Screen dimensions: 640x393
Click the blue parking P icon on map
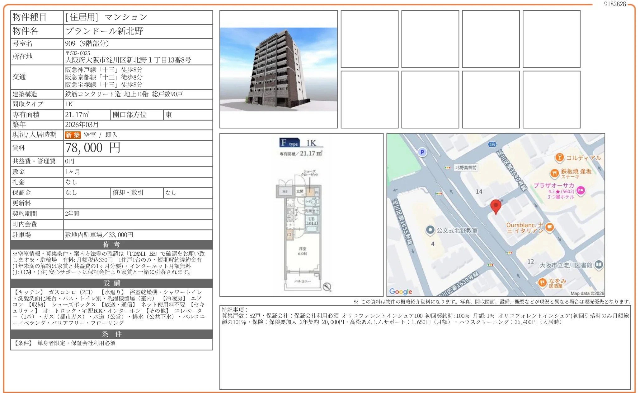click(422, 152)
